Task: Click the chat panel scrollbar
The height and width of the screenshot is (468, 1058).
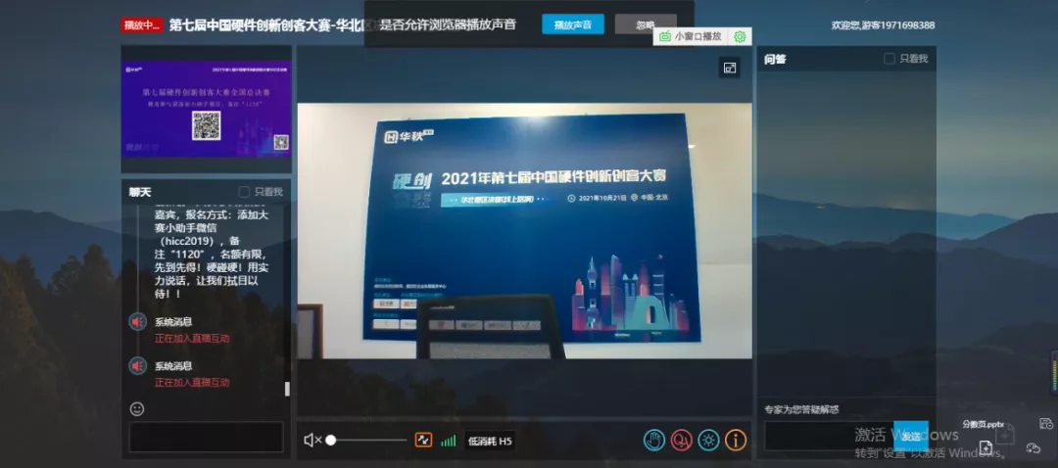Action: [287, 389]
